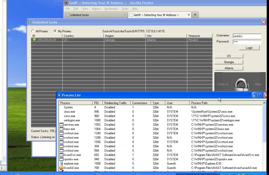Select the All Proxies radio button

[33, 31]
